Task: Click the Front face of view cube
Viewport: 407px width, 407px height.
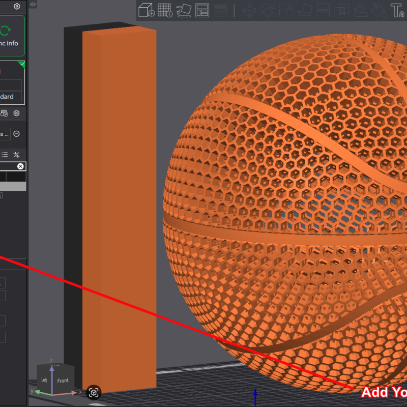Action: [63, 380]
